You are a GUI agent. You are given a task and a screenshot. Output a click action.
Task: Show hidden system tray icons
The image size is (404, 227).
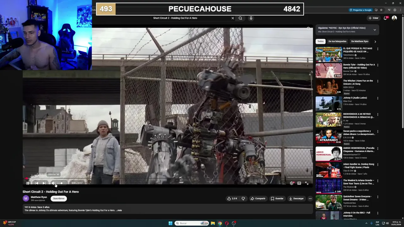point(366,223)
